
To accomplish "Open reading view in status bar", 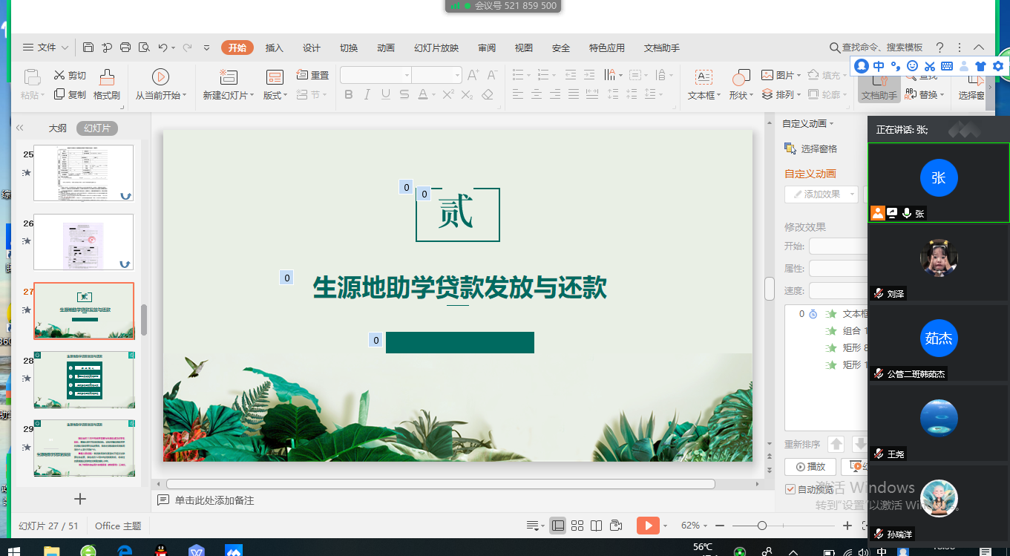I will tap(596, 526).
